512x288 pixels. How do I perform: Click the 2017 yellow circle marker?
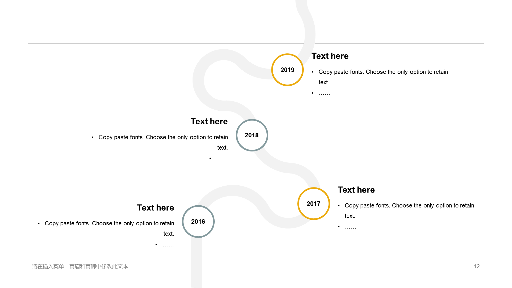[x=313, y=204]
